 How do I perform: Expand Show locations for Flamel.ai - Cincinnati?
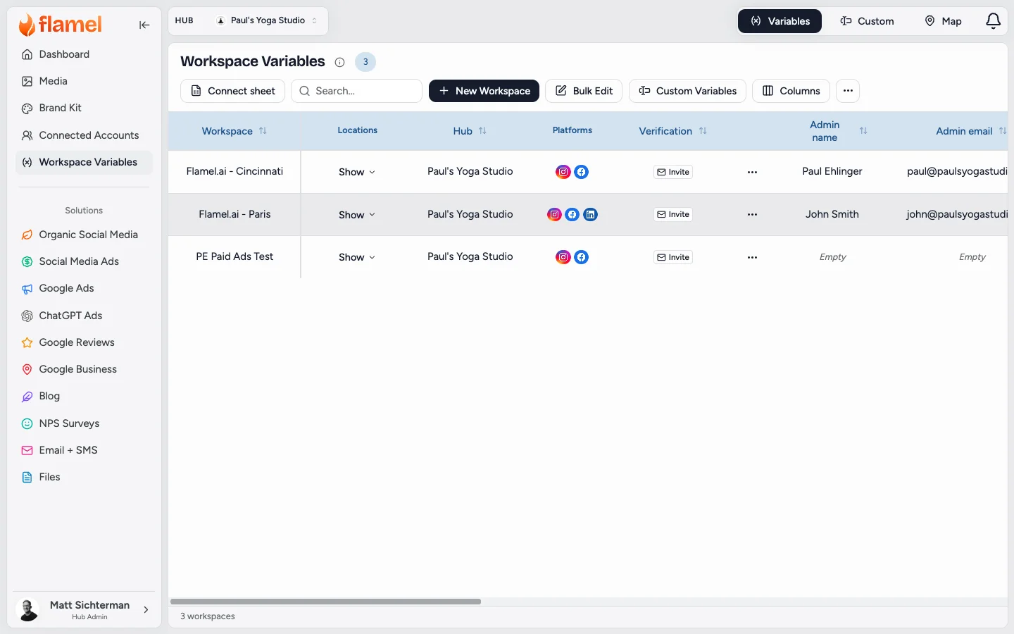(x=357, y=172)
